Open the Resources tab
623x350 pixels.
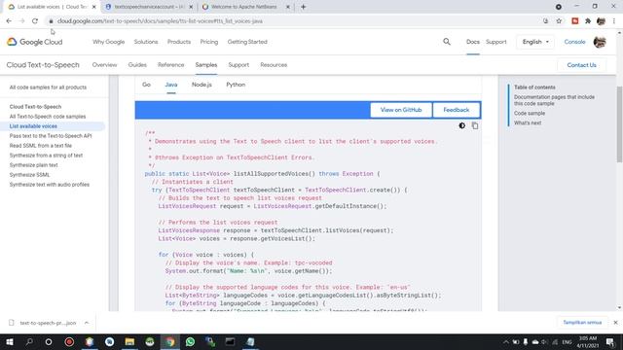pos(274,65)
